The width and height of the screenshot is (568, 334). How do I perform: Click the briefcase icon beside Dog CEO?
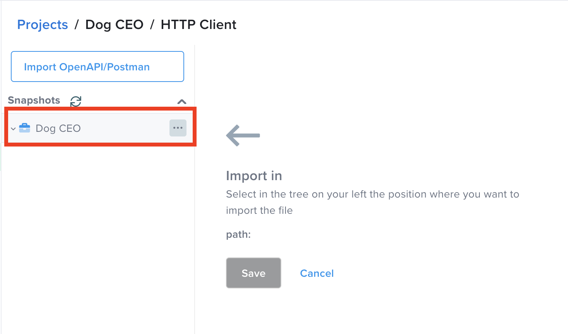coord(25,128)
